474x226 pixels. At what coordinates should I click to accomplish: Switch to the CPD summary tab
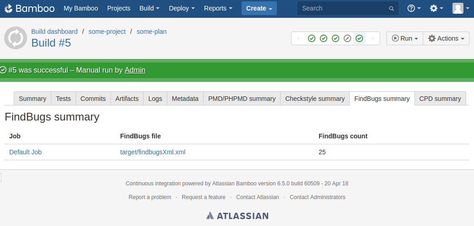440,99
